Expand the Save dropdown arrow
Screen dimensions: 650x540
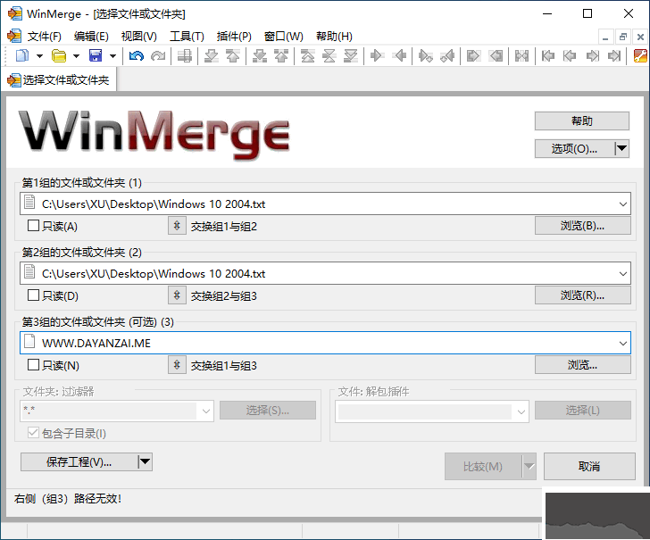pos(112,55)
